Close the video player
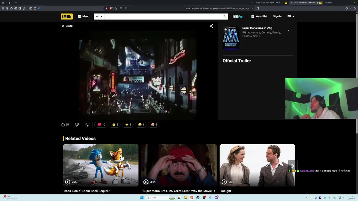358x201 pixels. [67, 26]
